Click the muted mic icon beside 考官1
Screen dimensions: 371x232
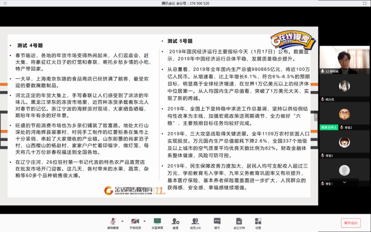322,156
